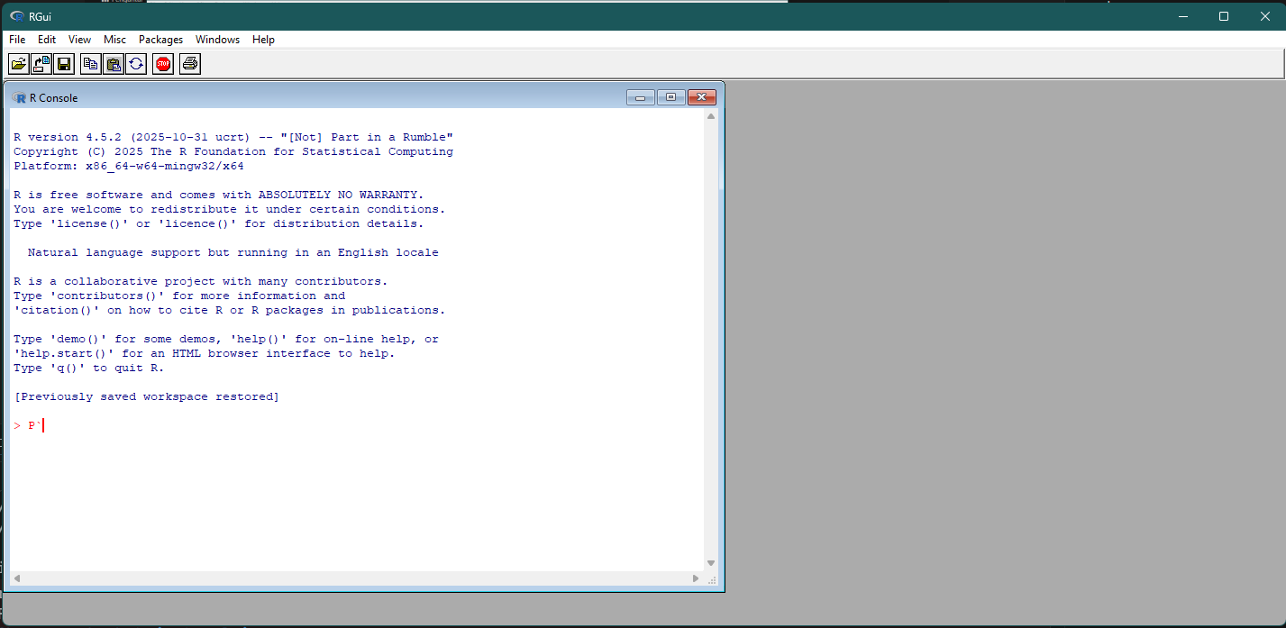The height and width of the screenshot is (628, 1286).
Task: Save the workspace with the floppy disk icon
Action: pyautogui.click(x=64, y=63)
